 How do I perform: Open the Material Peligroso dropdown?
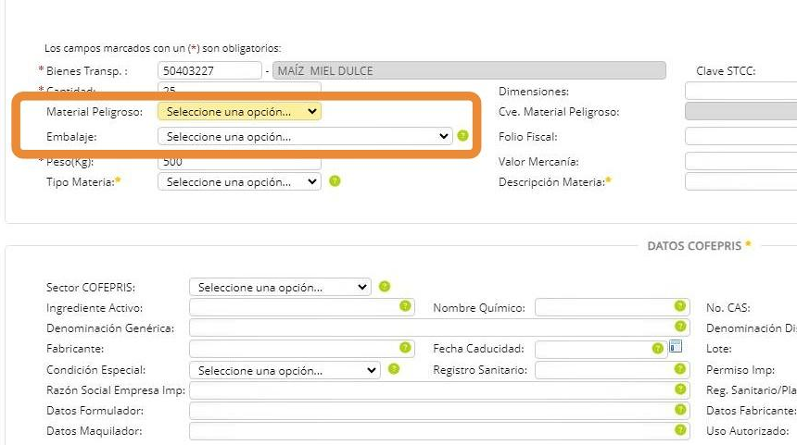[240, 112]
